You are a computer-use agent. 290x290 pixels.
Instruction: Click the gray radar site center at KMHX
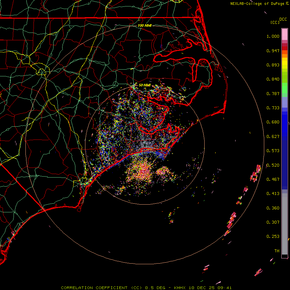pyautogui.click(x=145, y=144)
